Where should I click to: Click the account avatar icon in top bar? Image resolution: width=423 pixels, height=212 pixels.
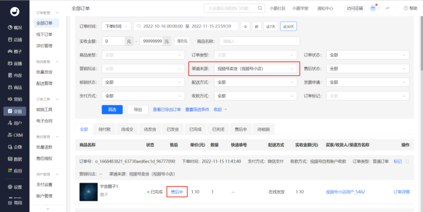pyautogui.click(x=373, y=8)
